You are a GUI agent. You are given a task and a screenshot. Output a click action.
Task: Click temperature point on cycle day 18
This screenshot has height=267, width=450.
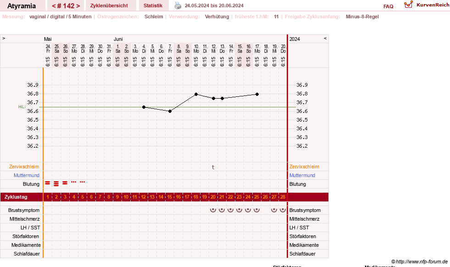pos(196,94)
